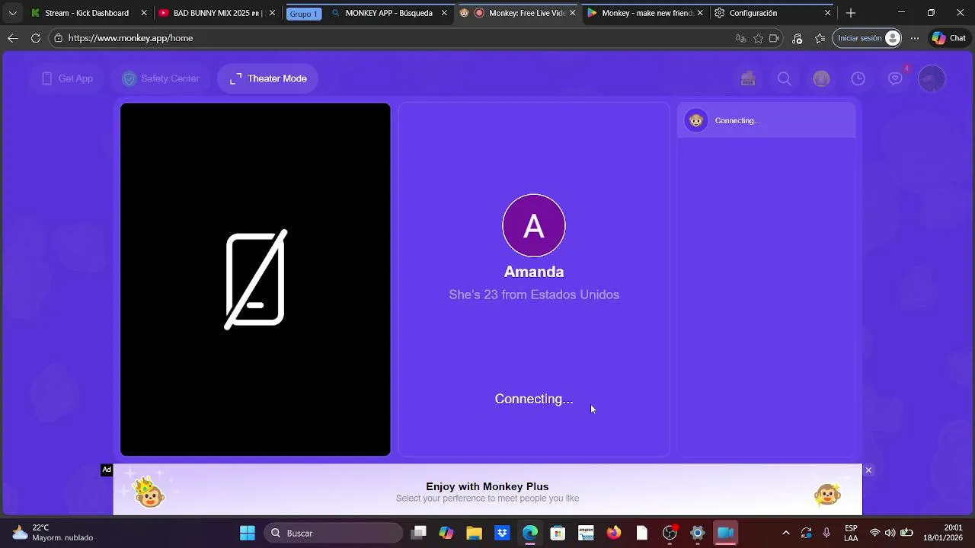Viewport: 975px width, 548px height.
Task: Close the Monkey Plus ad banner
Action: [868, 470]
